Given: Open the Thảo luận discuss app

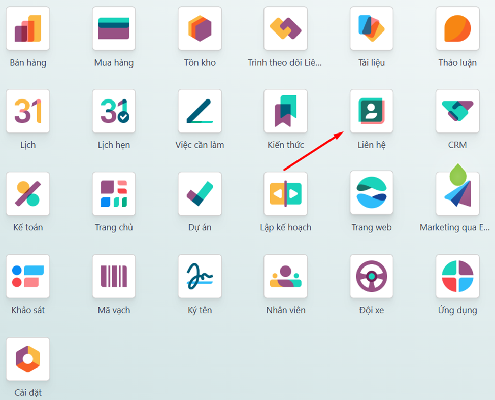Looking at the screenshot, I should tap(457, 28).
